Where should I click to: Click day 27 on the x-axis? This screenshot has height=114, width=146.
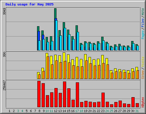click(120, 111)
